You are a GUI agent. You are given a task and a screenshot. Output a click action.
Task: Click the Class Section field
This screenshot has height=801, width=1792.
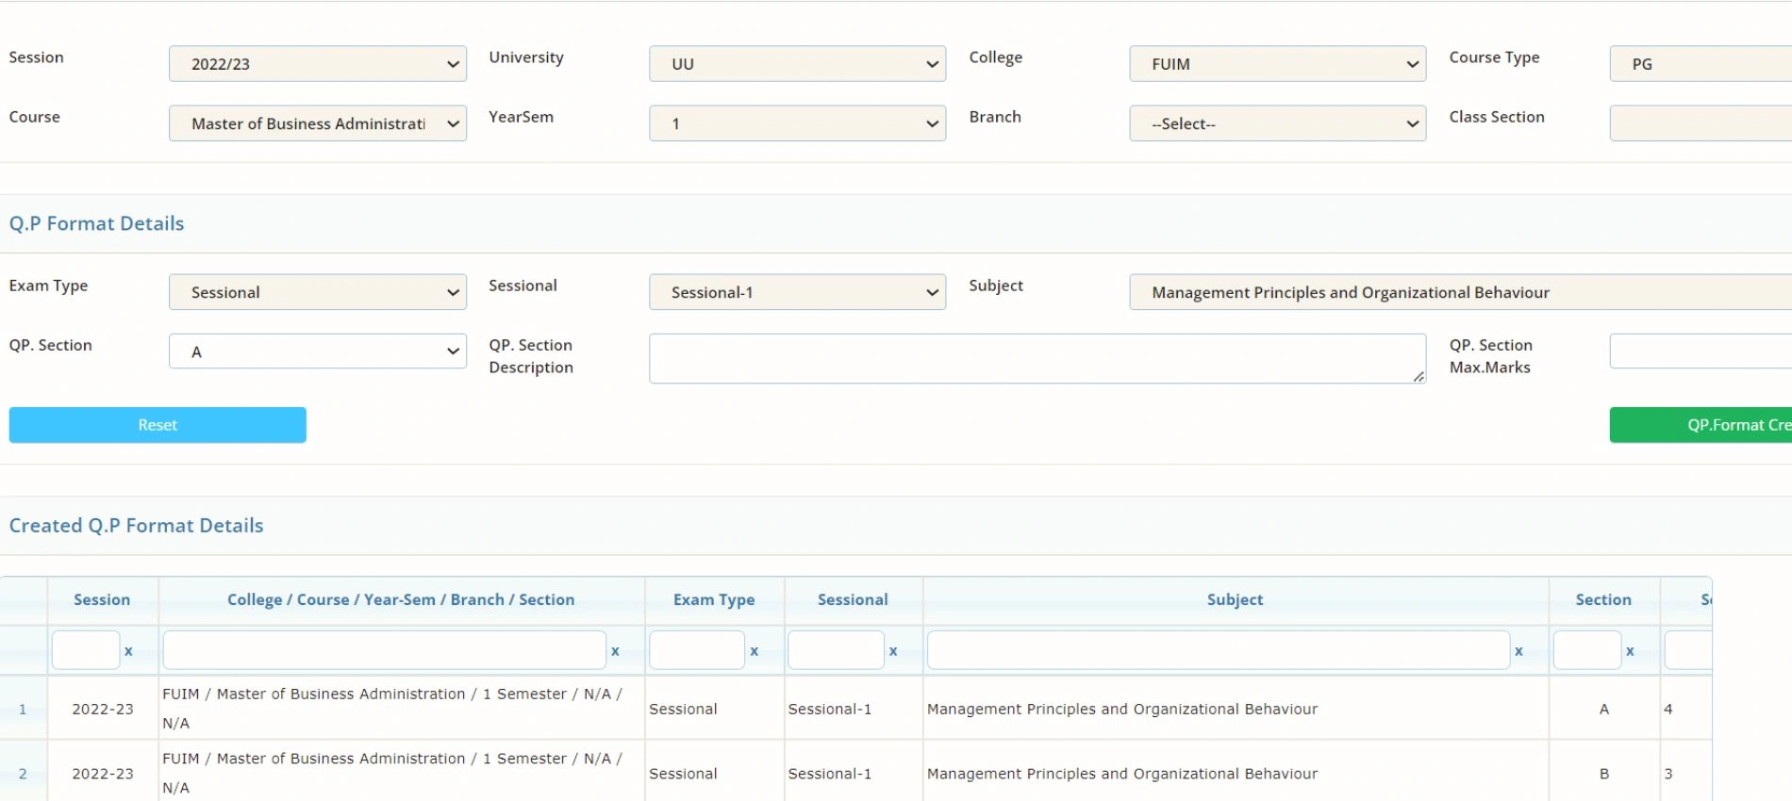(1701, 123)
